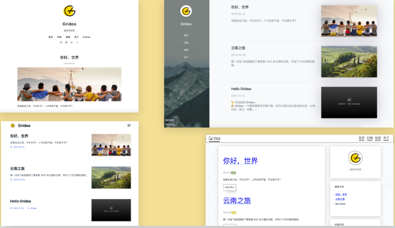Viewport: 395px width, 228px height.
Task: Click Gridea brand text in bottom-right navbar
Action: (x=215, y=138)
